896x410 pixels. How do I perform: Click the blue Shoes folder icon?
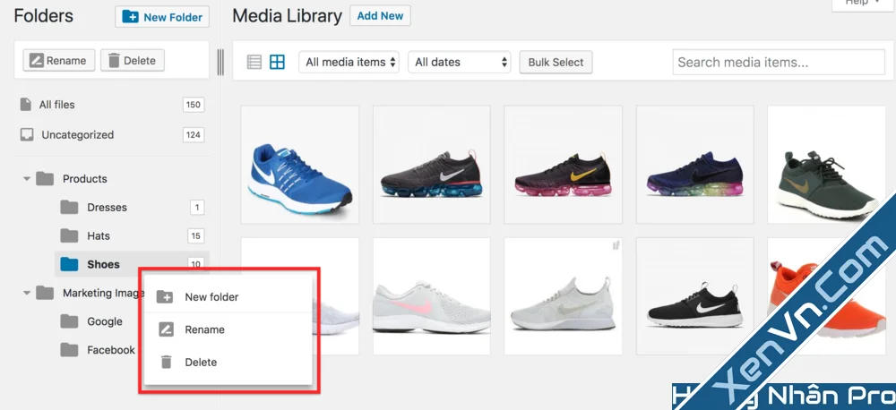pos(69,264)
